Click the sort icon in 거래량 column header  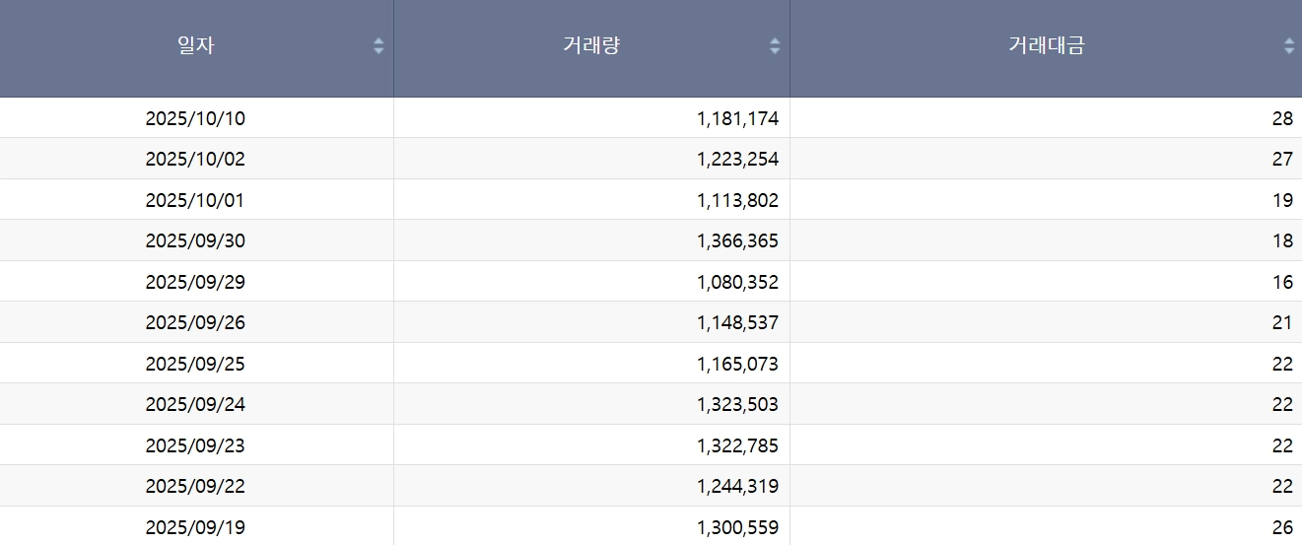click(x=775, y=45)
